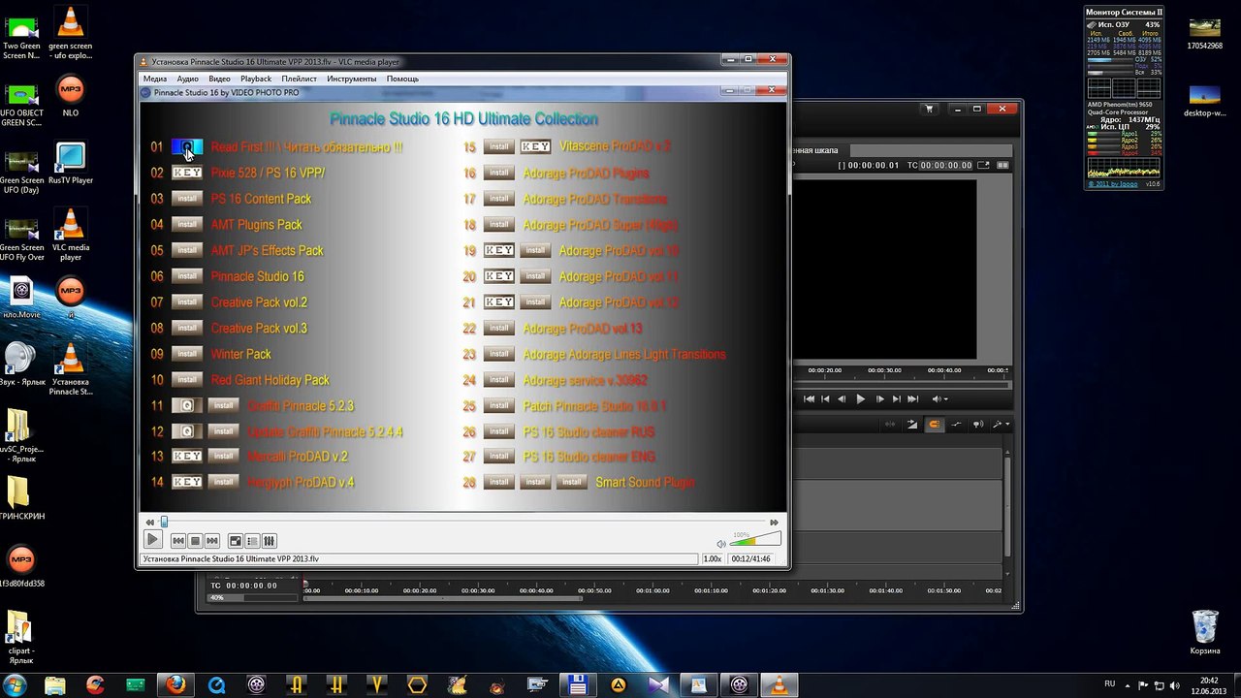This screenshot has height=698, width=1241.
Task: Click install for AMT Plugins Pack
Action: (187, 224)
